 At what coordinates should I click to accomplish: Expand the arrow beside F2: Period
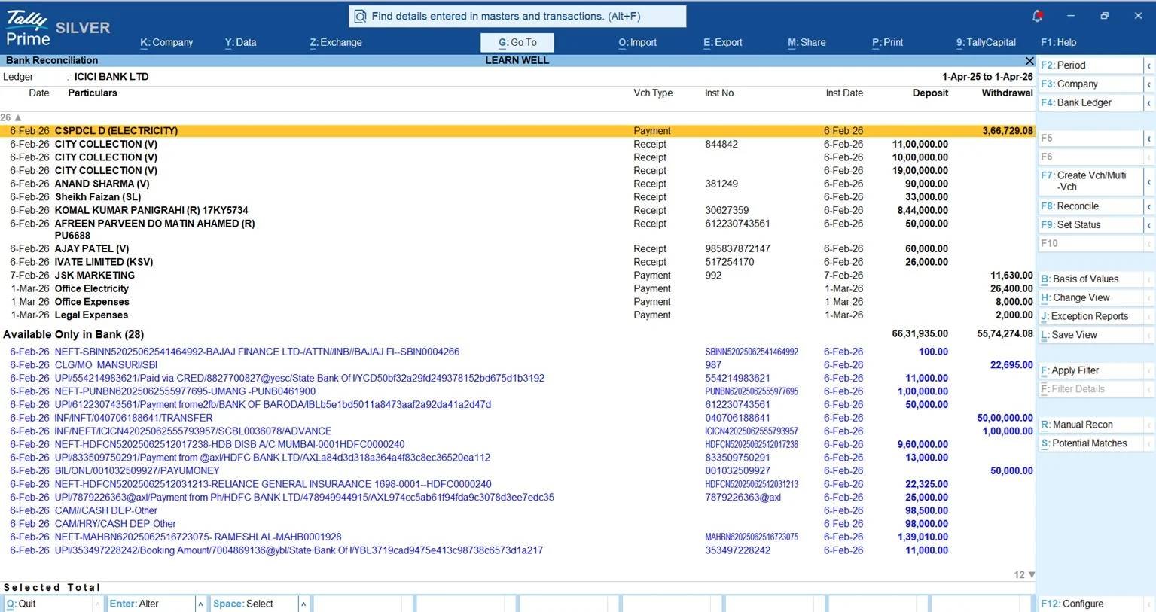[x=1148, y=65]
